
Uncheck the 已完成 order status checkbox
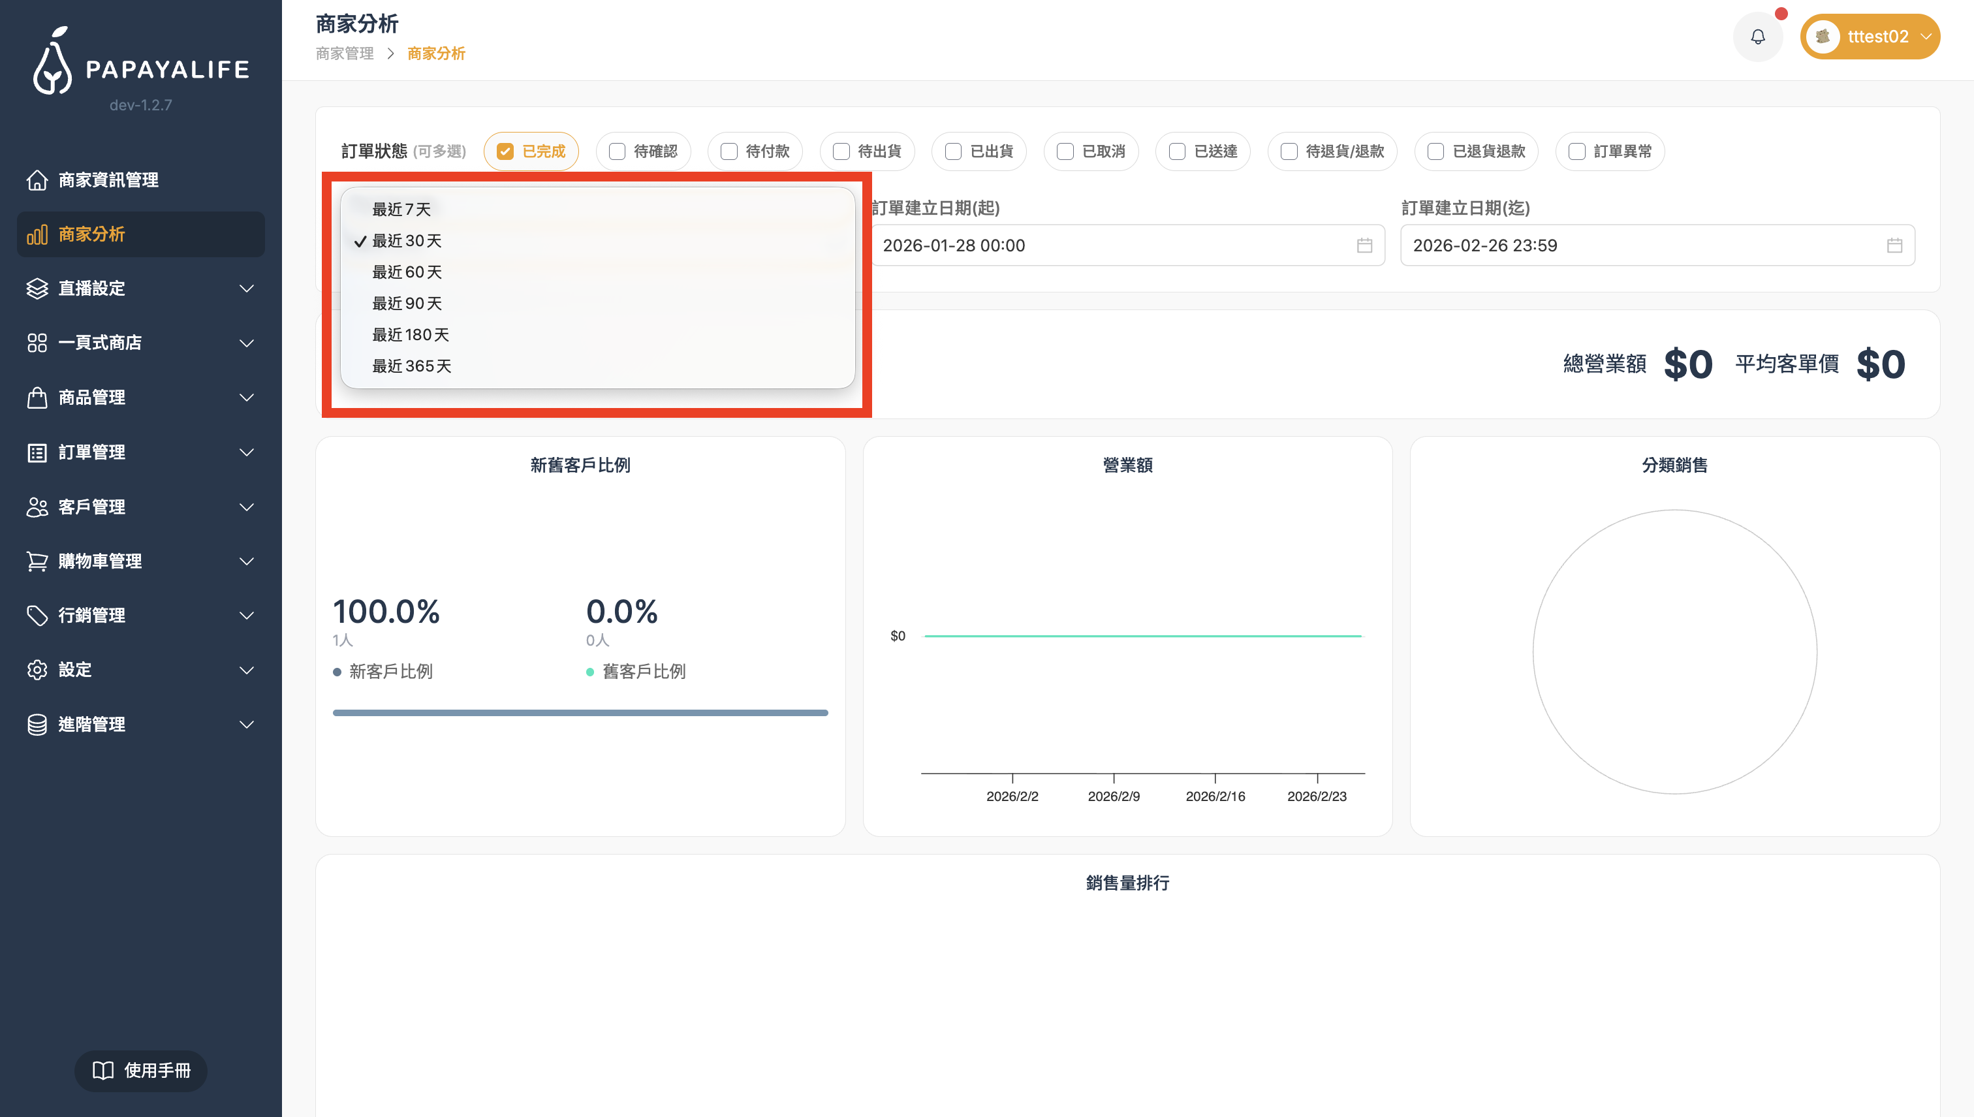pyautogui.click(x=505, y=151)
